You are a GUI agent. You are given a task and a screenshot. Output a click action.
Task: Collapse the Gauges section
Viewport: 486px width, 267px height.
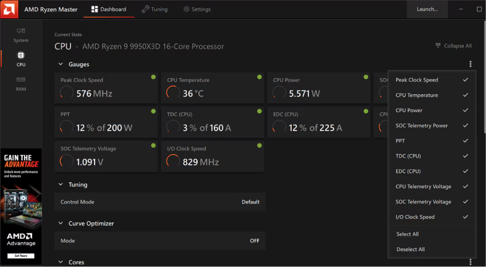point(60,64)
